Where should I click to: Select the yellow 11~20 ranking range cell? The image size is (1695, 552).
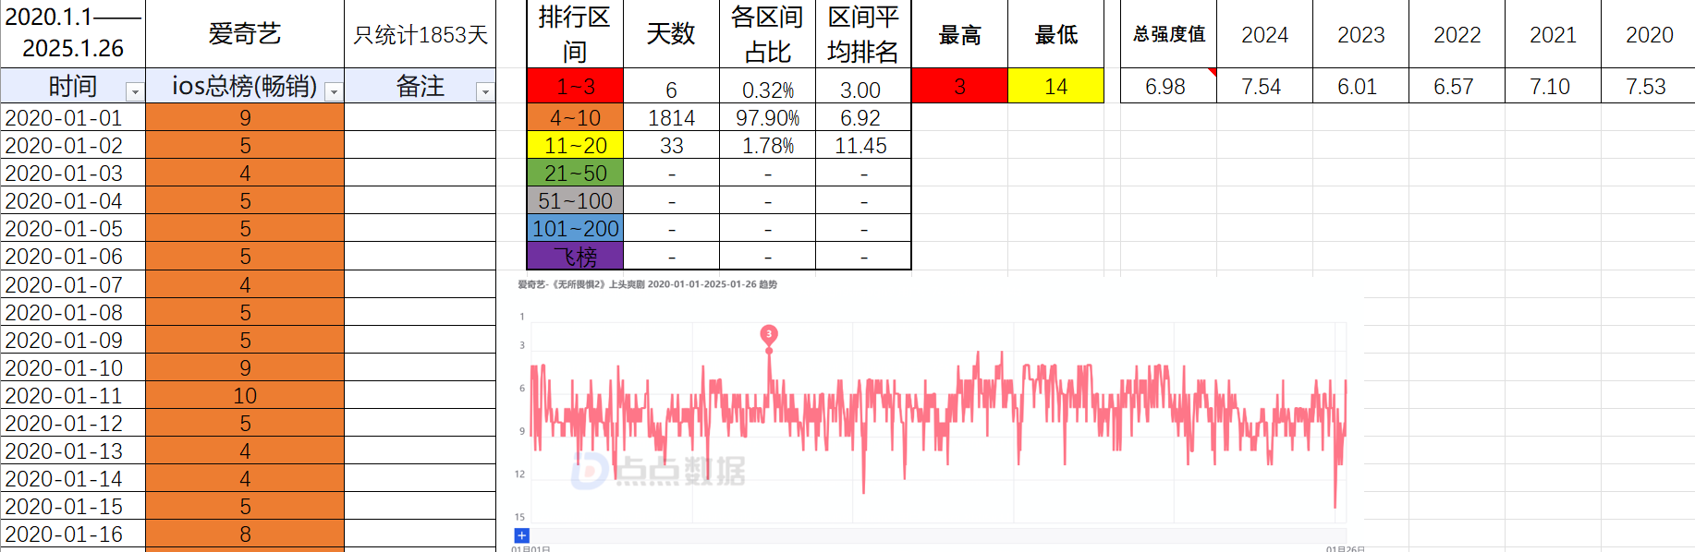[x=575, y=146]
